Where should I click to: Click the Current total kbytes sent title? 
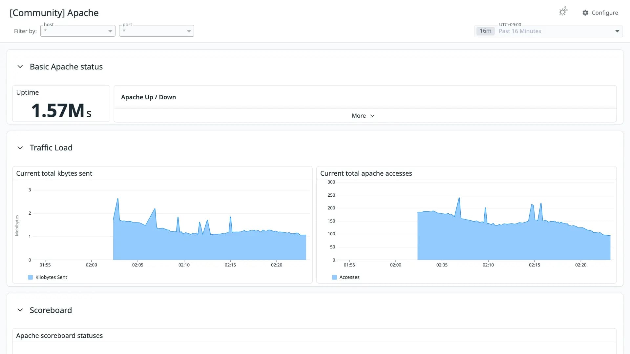pyautogui.click(x=54, y=173)
